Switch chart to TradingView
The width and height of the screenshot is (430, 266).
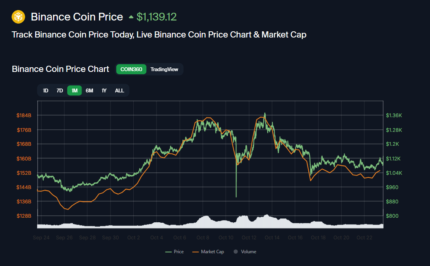[x=164, y=69]
